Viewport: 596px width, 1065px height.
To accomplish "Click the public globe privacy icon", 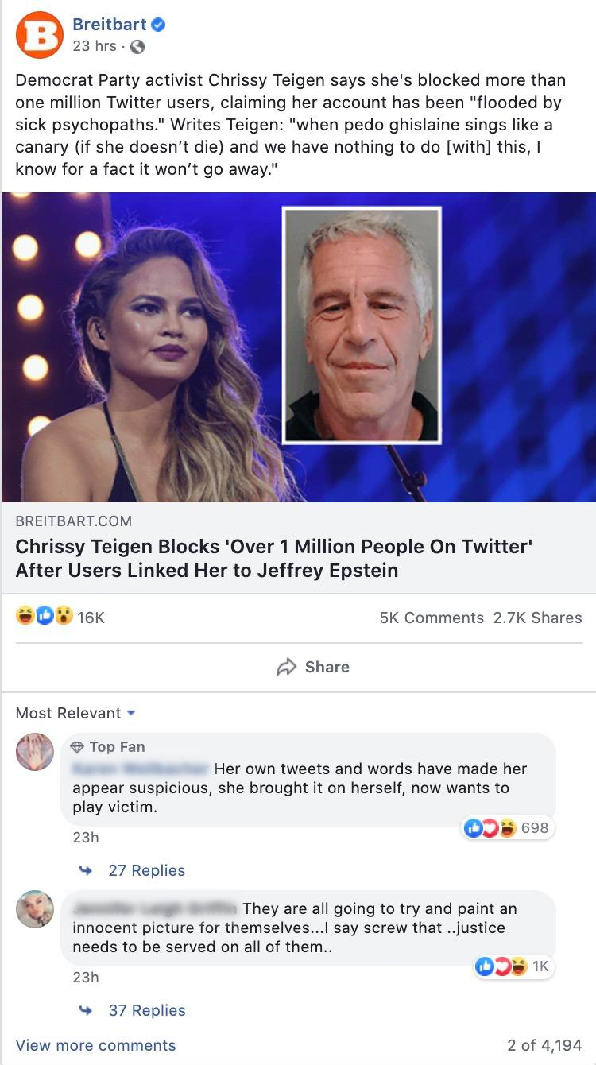I will [137, 47].
